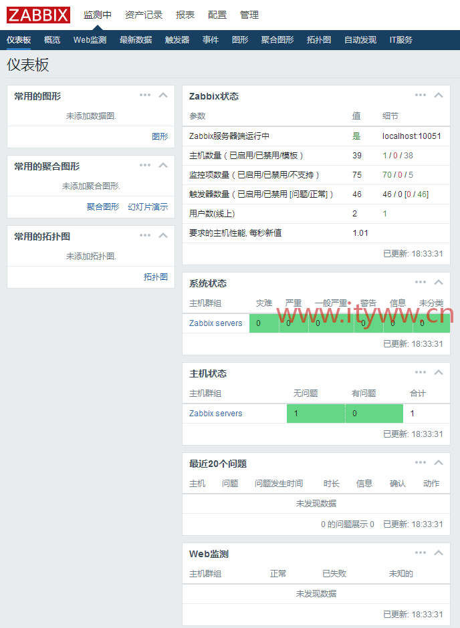Open the 监测中 top menu
460x628 pixels.
pyautogui.click(x=98, y=15)
